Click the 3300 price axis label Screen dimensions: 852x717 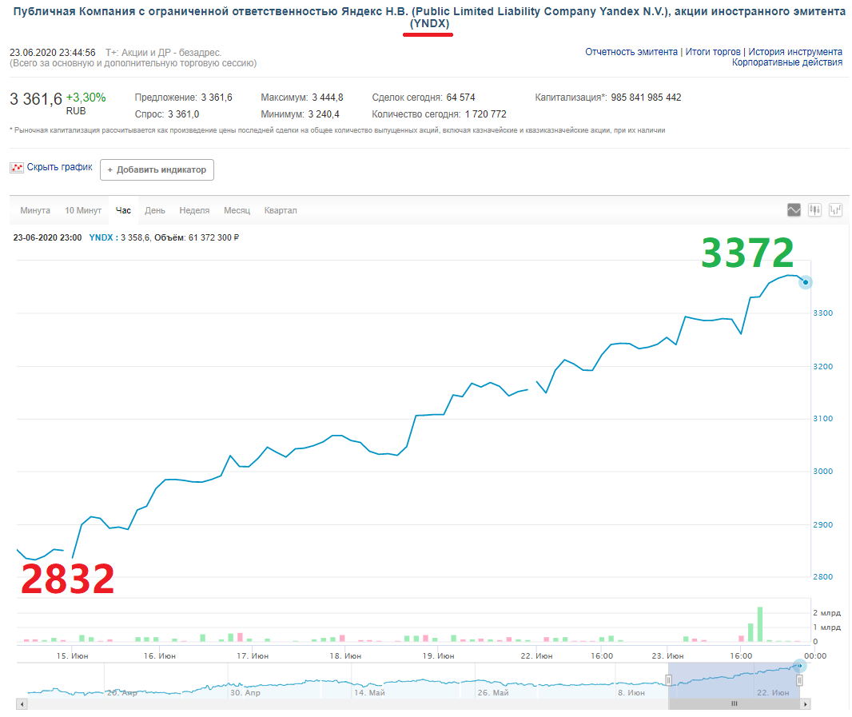(822, 313)
